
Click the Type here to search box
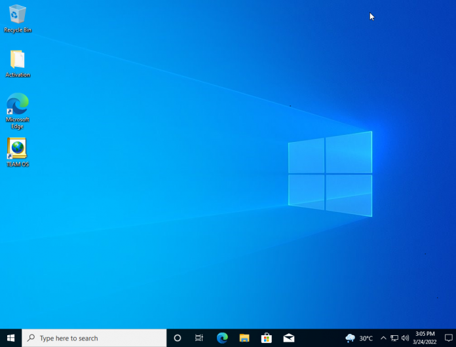pos(94,338)
